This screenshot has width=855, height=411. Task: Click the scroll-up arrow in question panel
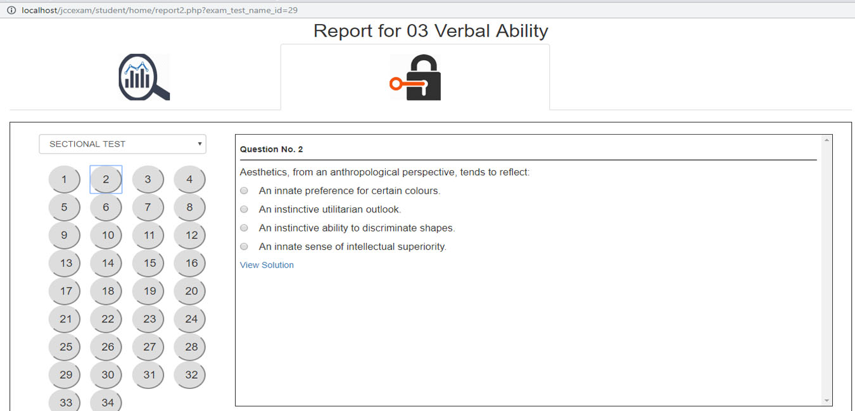pos(826,140)
